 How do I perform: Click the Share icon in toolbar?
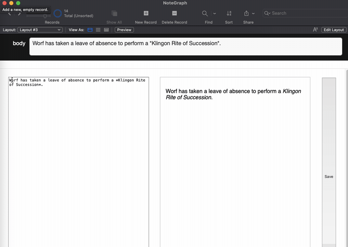point(246,13)
